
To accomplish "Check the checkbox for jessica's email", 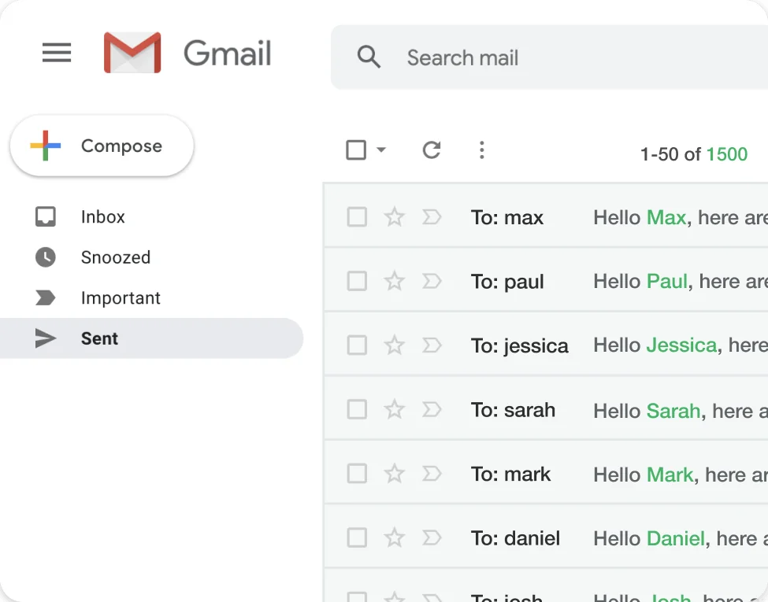I will (357, 345).
